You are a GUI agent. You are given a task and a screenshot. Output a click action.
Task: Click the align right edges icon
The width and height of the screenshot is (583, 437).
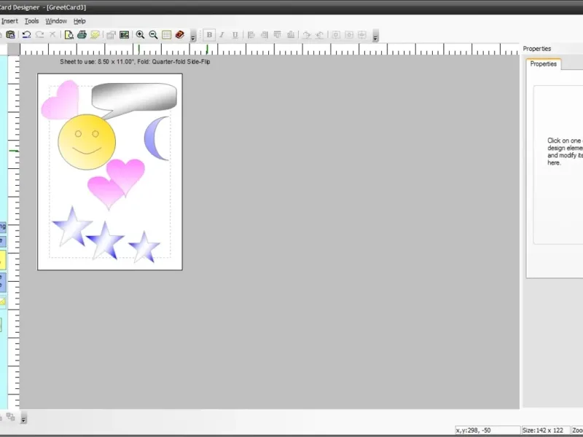(x=265, y=34)
